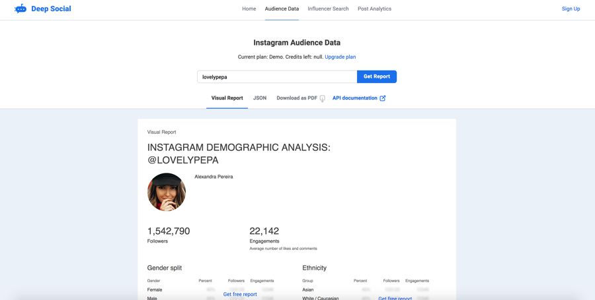Click the Instagram Demographic Analysis title
This screenshot has width=595, height=300.
[x=239, y=154]
